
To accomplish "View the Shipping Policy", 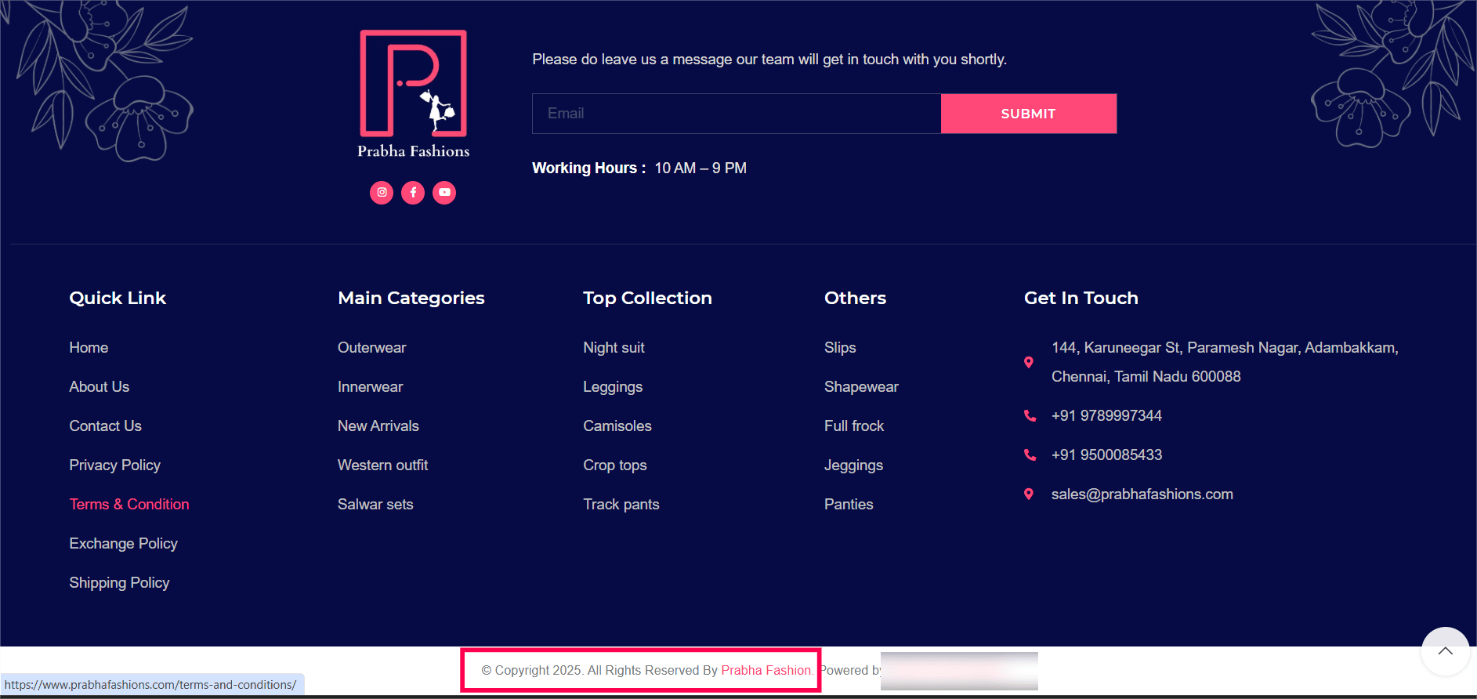I will [119, 582].
